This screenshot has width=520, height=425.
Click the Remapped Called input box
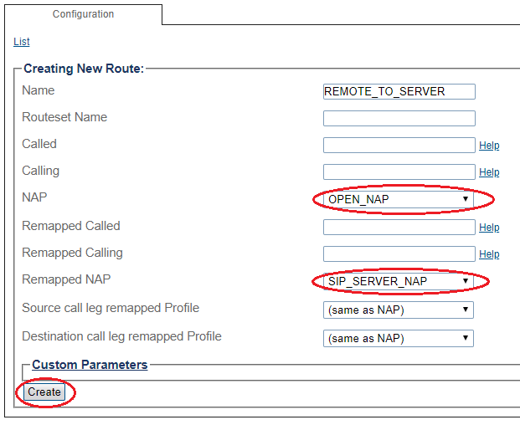tap(399, 228)
